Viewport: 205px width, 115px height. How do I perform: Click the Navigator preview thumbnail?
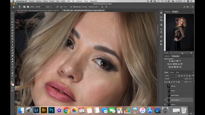tap(180, 32)
